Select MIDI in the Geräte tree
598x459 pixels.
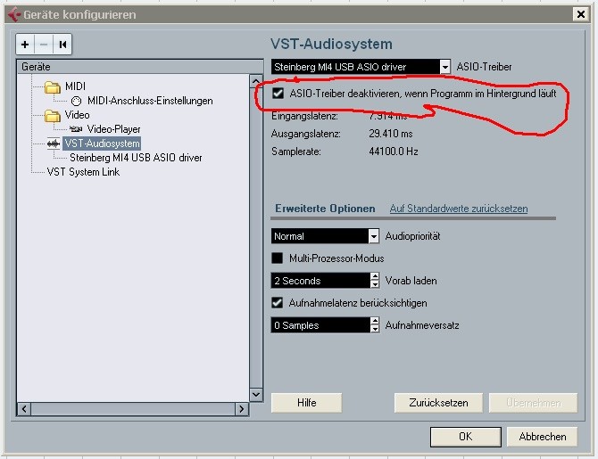pos(75,86)
